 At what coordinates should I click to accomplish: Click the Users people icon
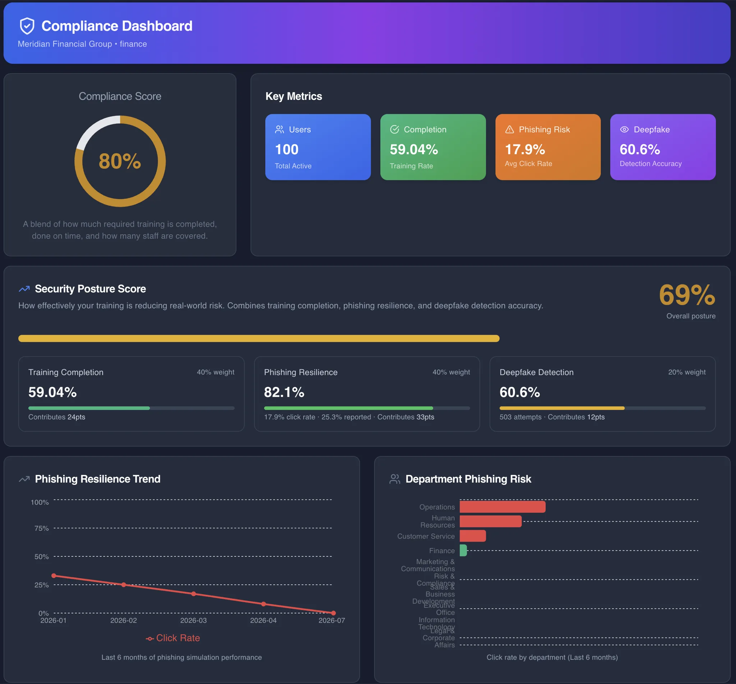[x=280, y=129]
